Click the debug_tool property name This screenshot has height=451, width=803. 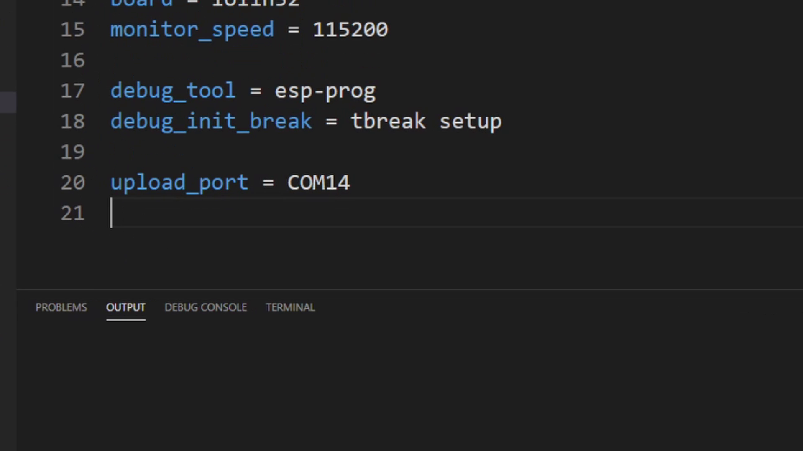[x=172, y=91]
